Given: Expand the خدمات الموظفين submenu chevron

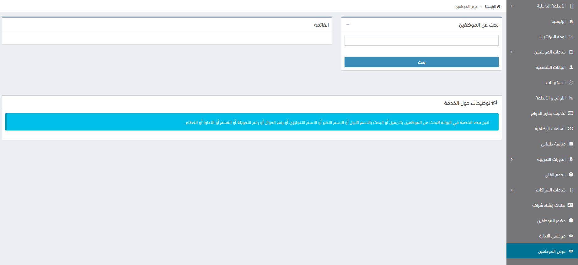Looking at the screenshot, I should click(x=512, y=52).
